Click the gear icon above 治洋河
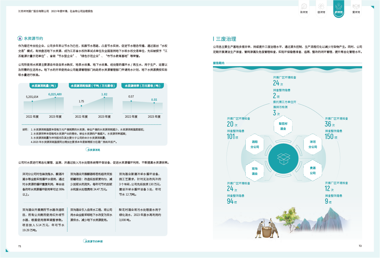The height and width of the screenshot is (258, 380). pyautogui.click(x=304, y=6)
